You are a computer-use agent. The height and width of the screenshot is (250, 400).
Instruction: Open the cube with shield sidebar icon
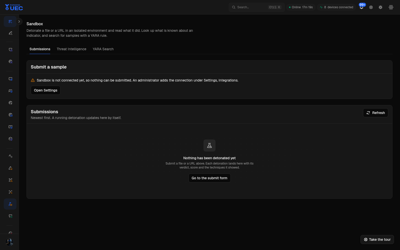point(10,139)
